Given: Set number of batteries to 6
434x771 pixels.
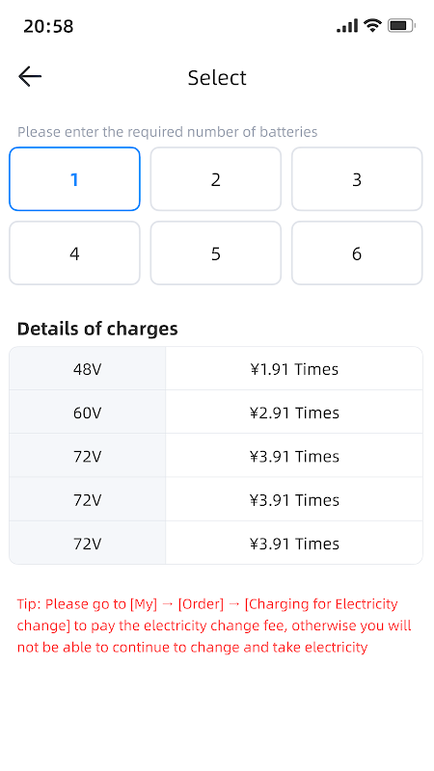Looking at the screenshot, I should [x=357, y=253].
